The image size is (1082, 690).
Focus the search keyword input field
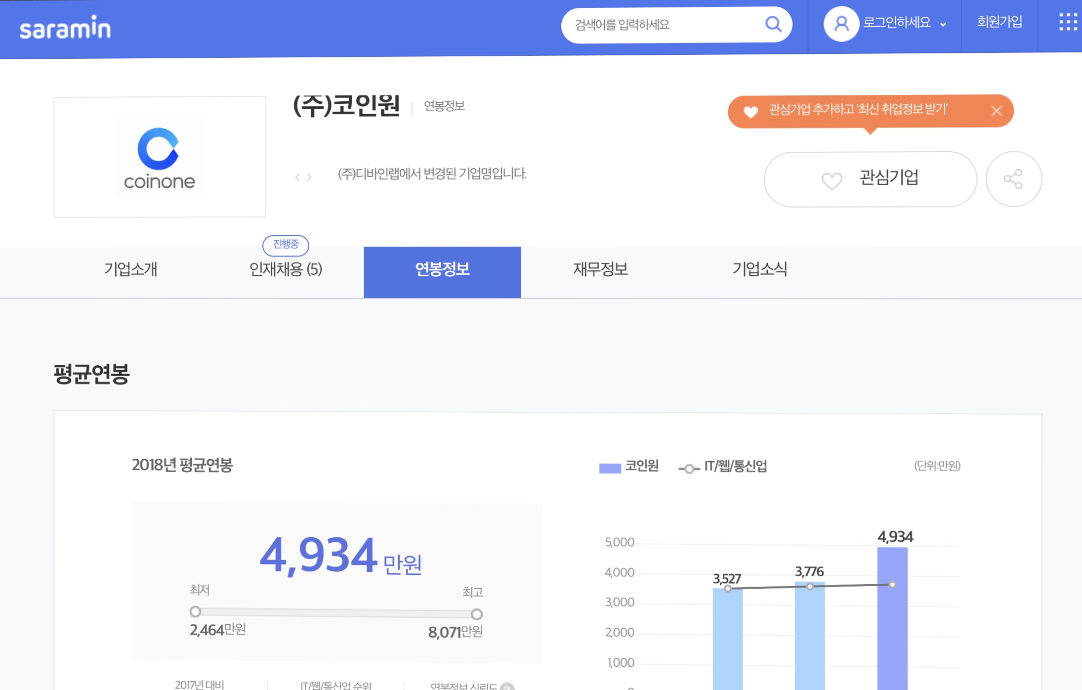pyautogui.click(x=662, y=25)
